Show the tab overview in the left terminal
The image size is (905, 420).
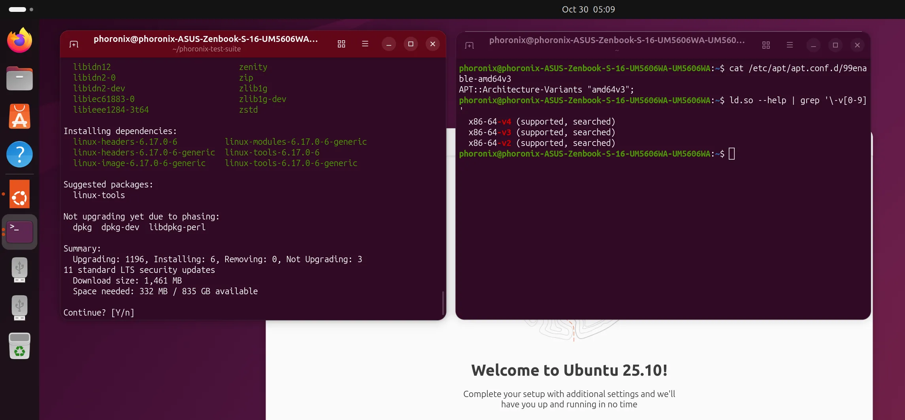341,44
